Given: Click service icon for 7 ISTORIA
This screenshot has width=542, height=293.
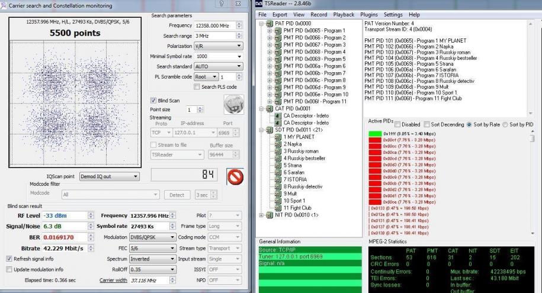Looking at the screenshot, I should pyautogui.click(x=278, y=179).
